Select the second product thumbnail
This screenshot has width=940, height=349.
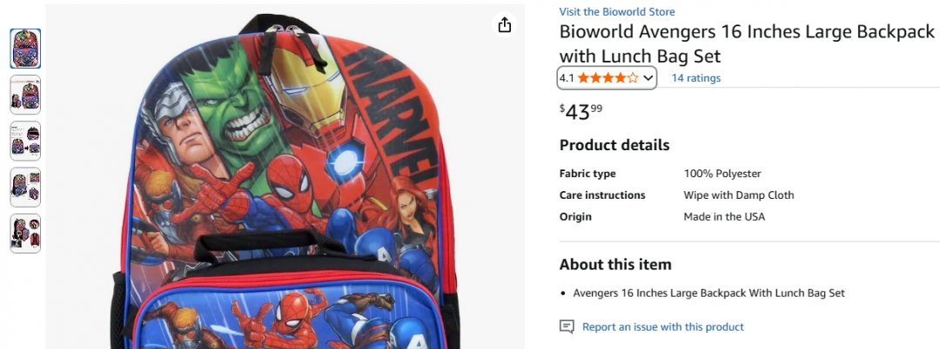pyautogui.click(x=25, y=95)
